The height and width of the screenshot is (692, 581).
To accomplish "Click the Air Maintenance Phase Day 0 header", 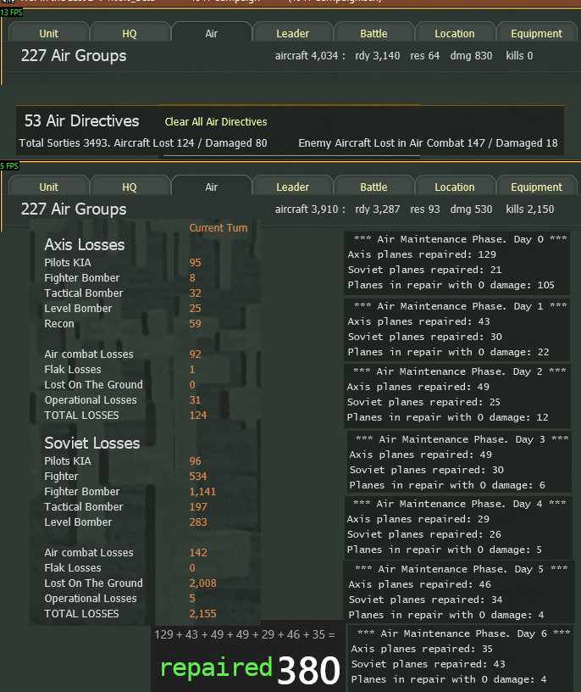I will tap(460, 239).
